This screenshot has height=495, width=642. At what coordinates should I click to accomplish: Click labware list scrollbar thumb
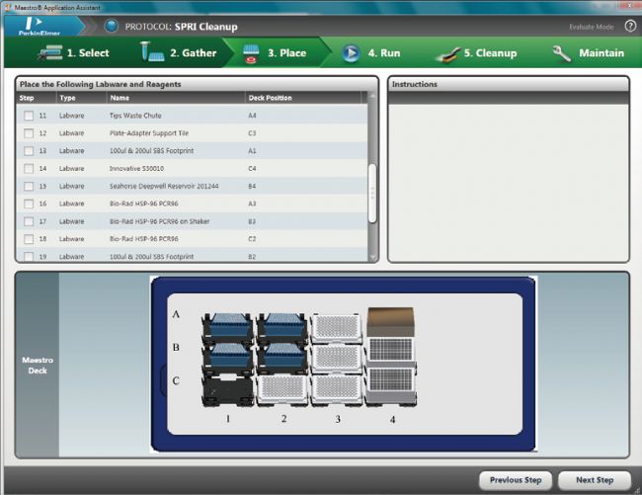pyautogui.click(x=372, y=194)
